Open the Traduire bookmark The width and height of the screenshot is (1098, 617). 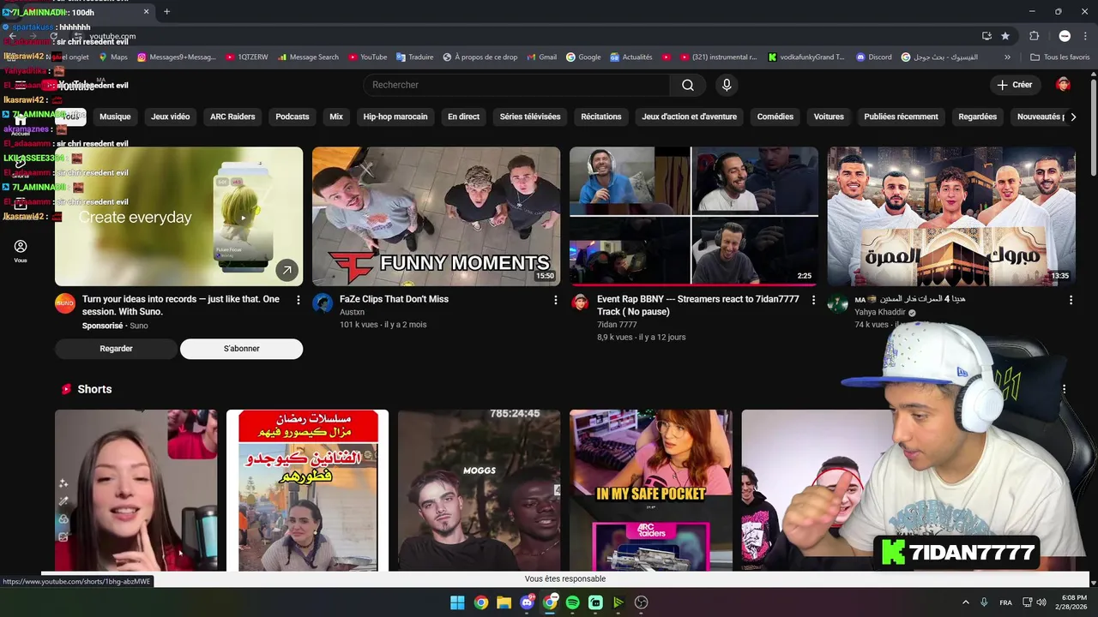click(x=414, y=57)
